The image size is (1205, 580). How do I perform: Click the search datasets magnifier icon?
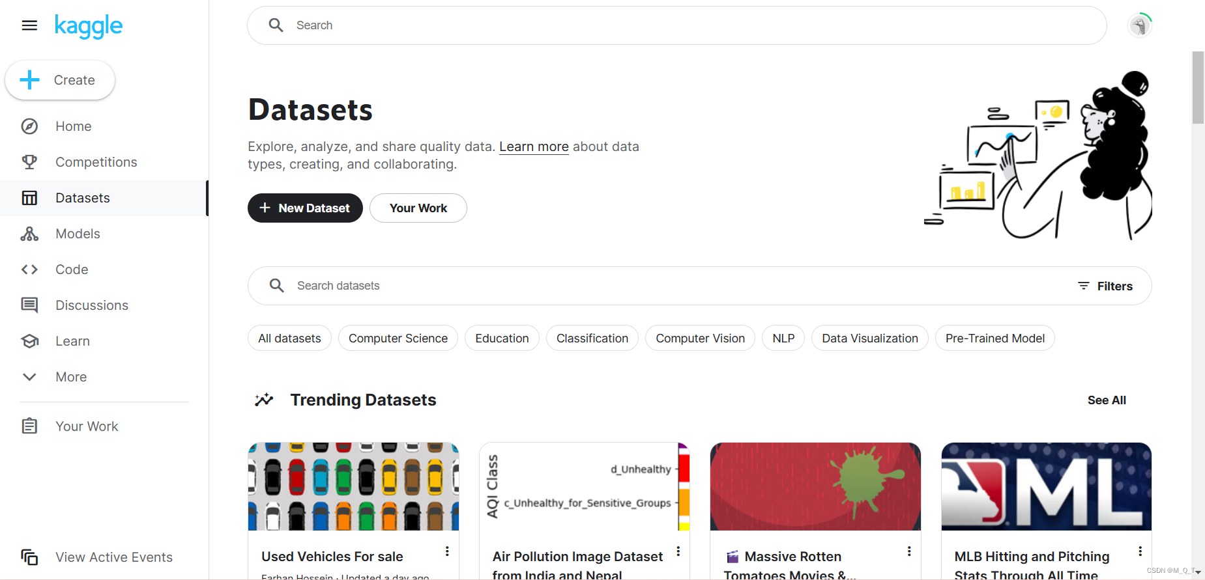(x=277, y=286)
